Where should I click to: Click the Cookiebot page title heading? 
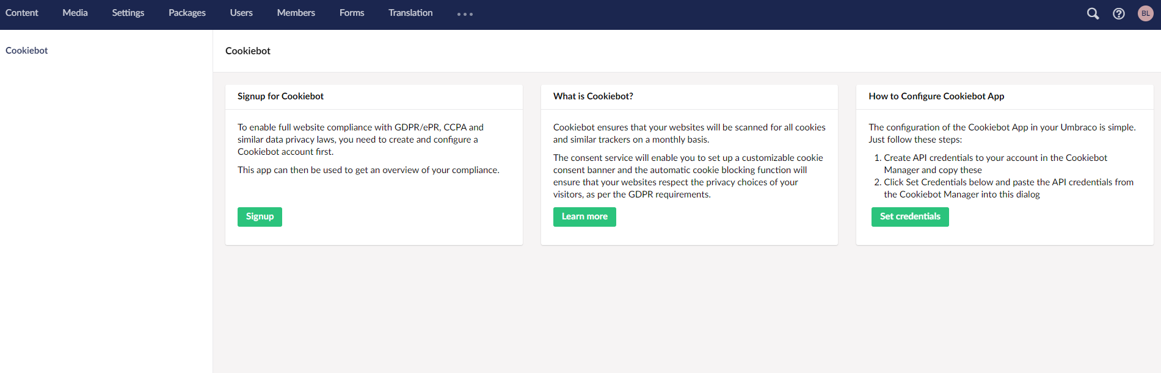pyautogui.click(x=248, y=51)
